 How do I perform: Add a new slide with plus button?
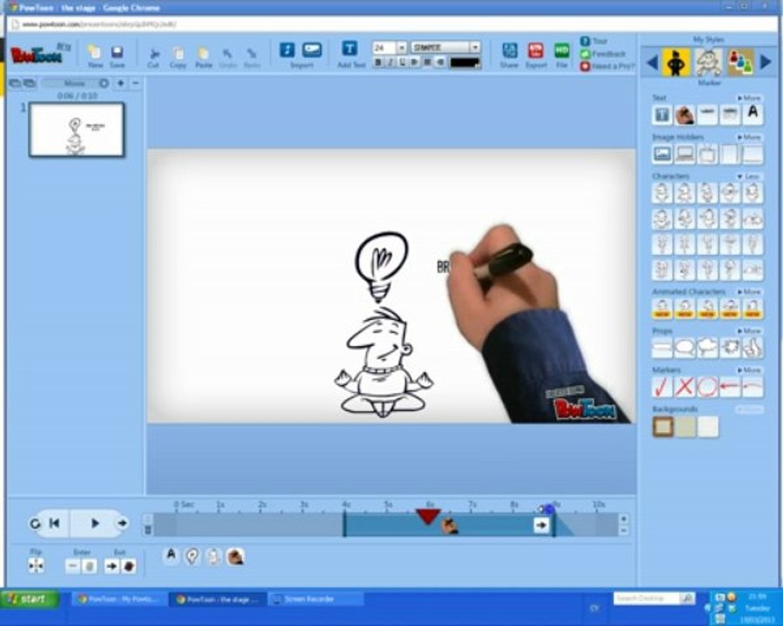120,83
